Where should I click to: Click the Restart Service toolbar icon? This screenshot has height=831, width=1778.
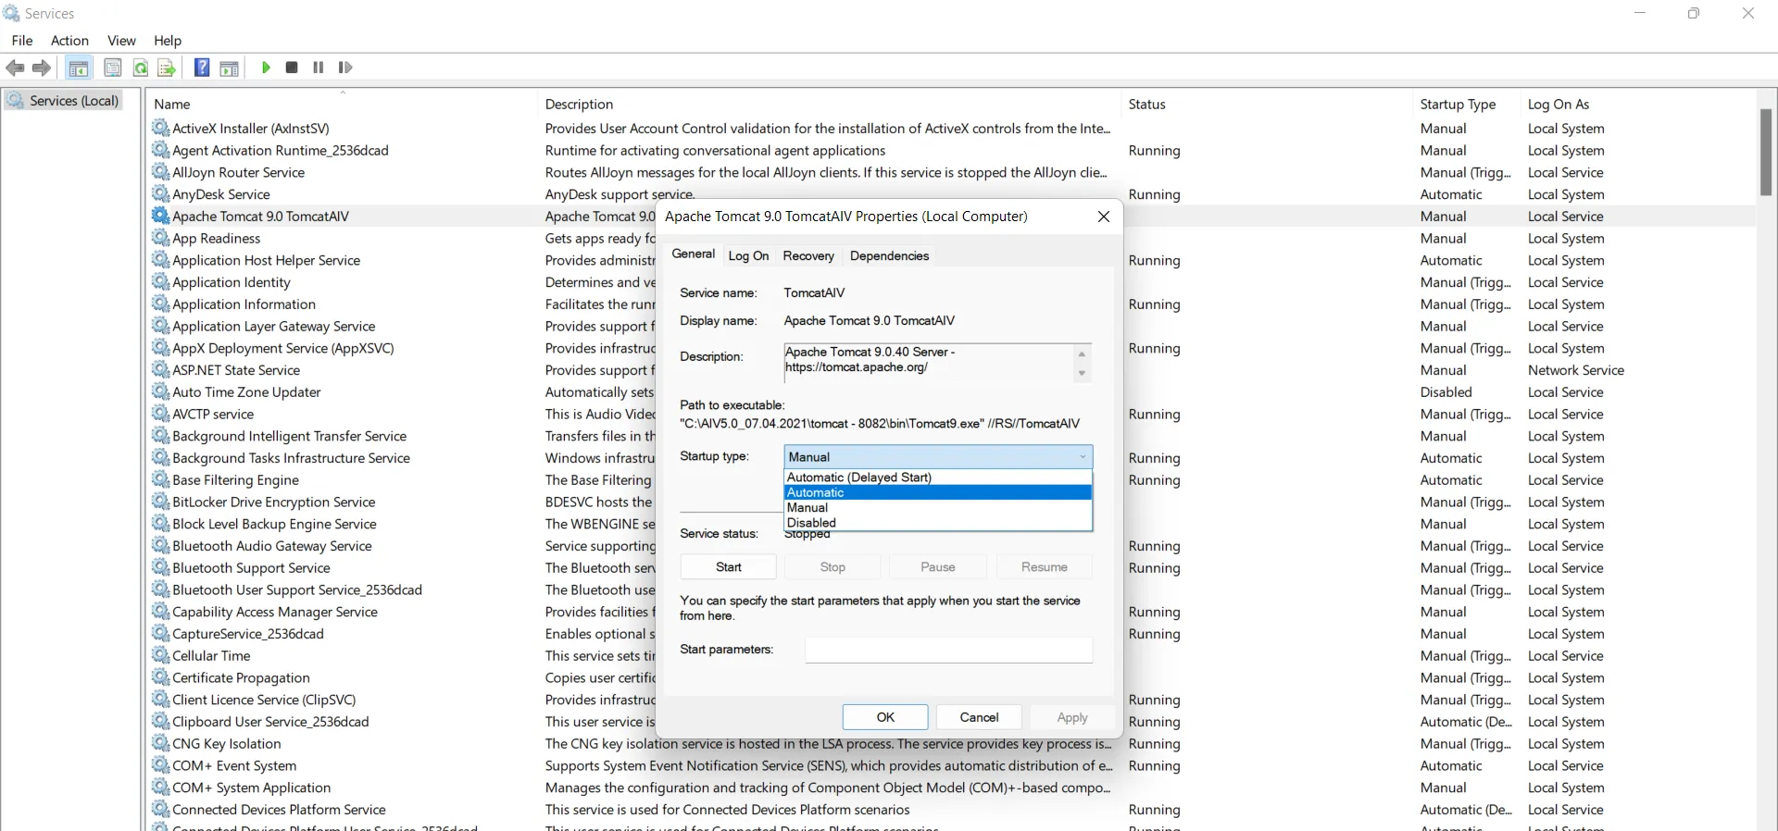[x=345, y=68]
